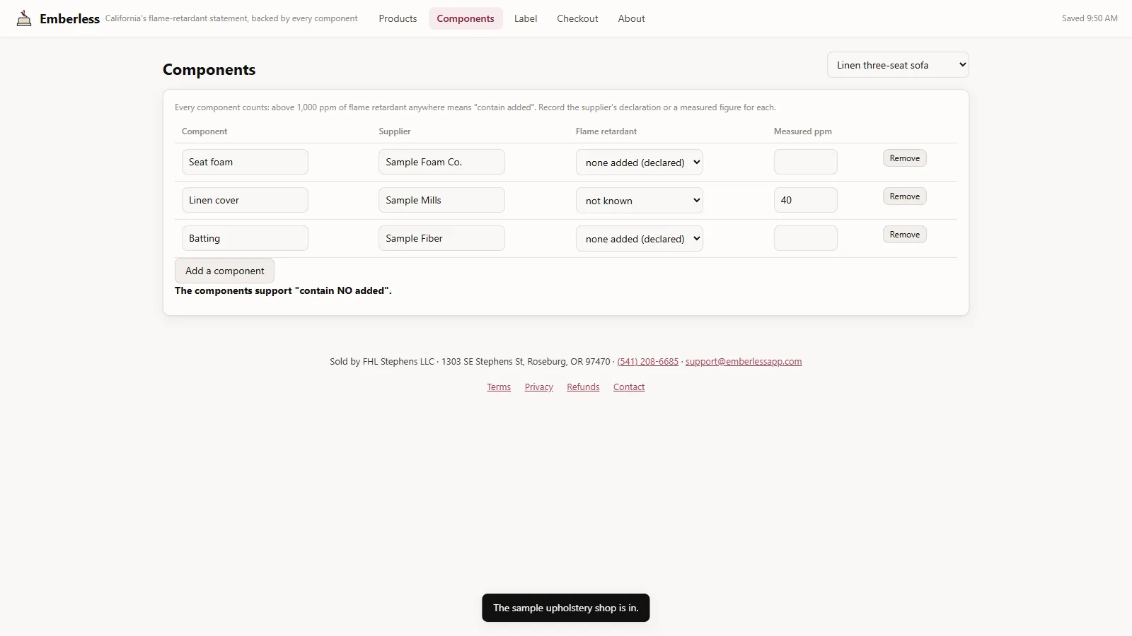Click the Linen cover component field

[x=245, y=200]
